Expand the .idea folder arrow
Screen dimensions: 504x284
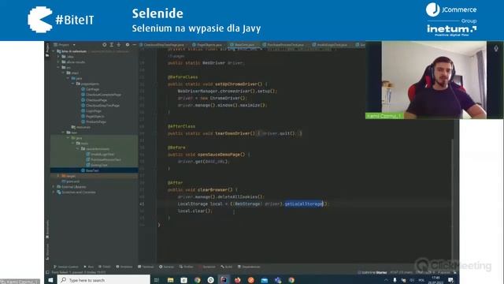click(58, 57)
